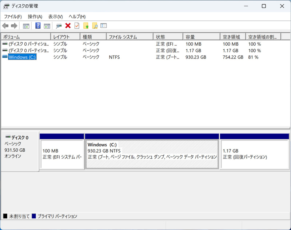Click drive icon of recovery partition row
The width and height of the screenshot is (291, 230).
(x=5, y=50)
